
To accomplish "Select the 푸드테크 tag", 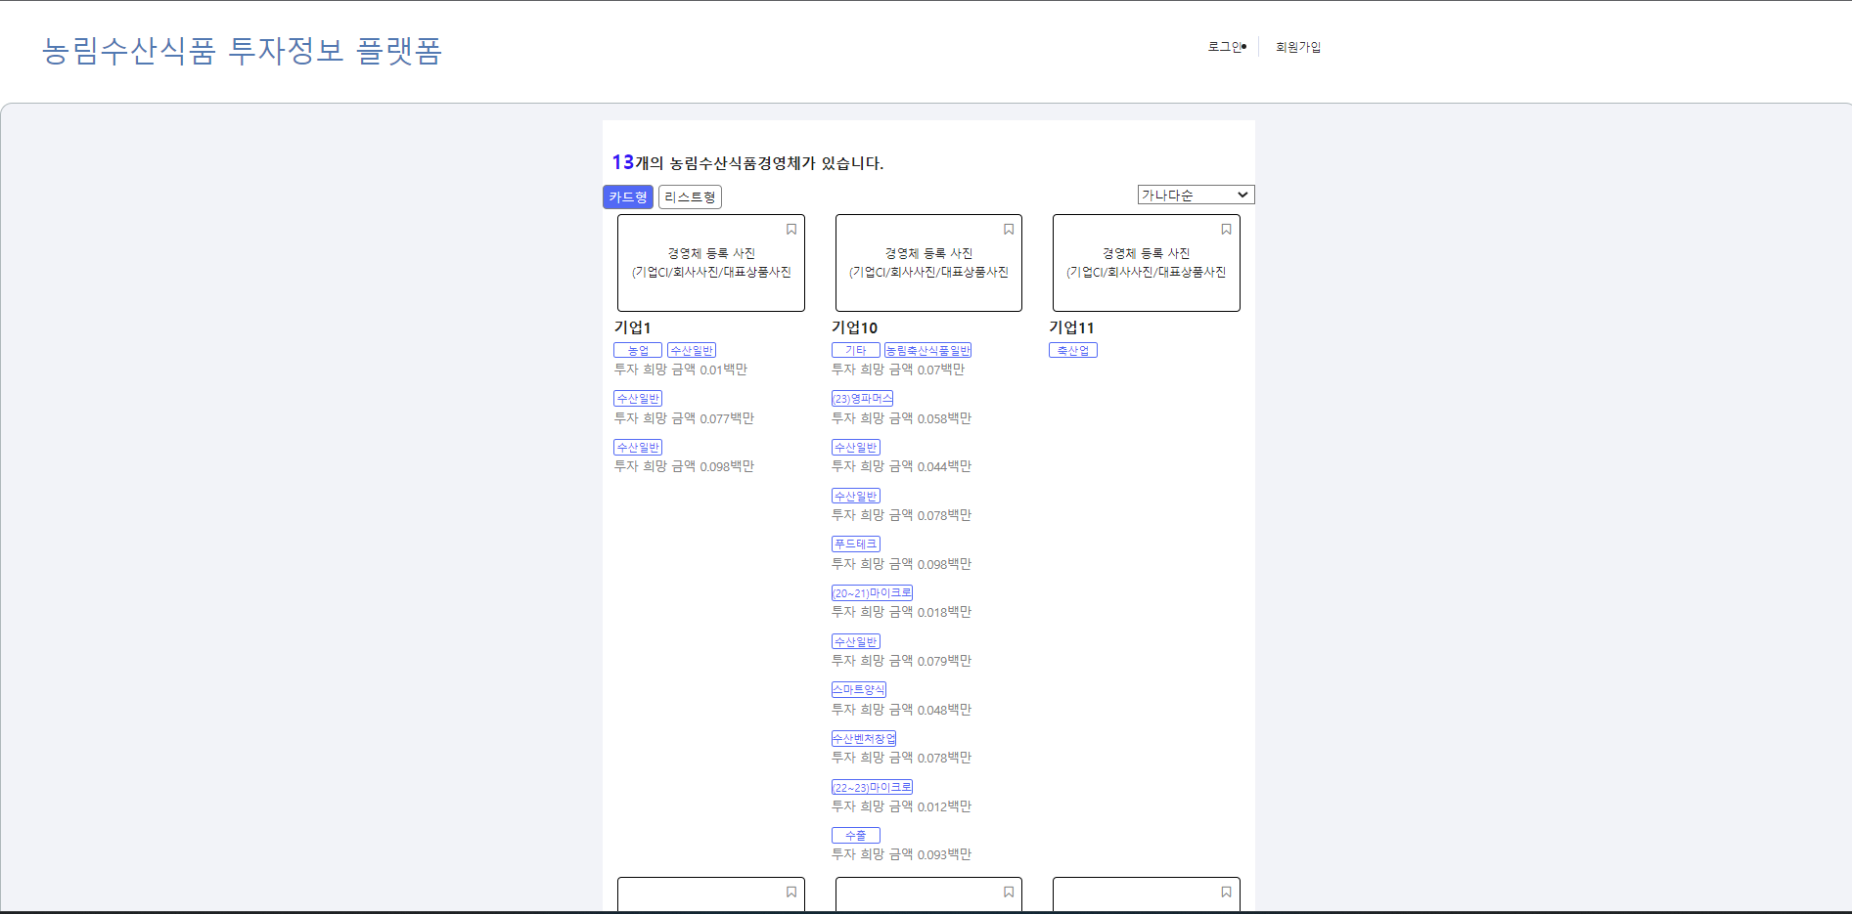I will [855, 544].
